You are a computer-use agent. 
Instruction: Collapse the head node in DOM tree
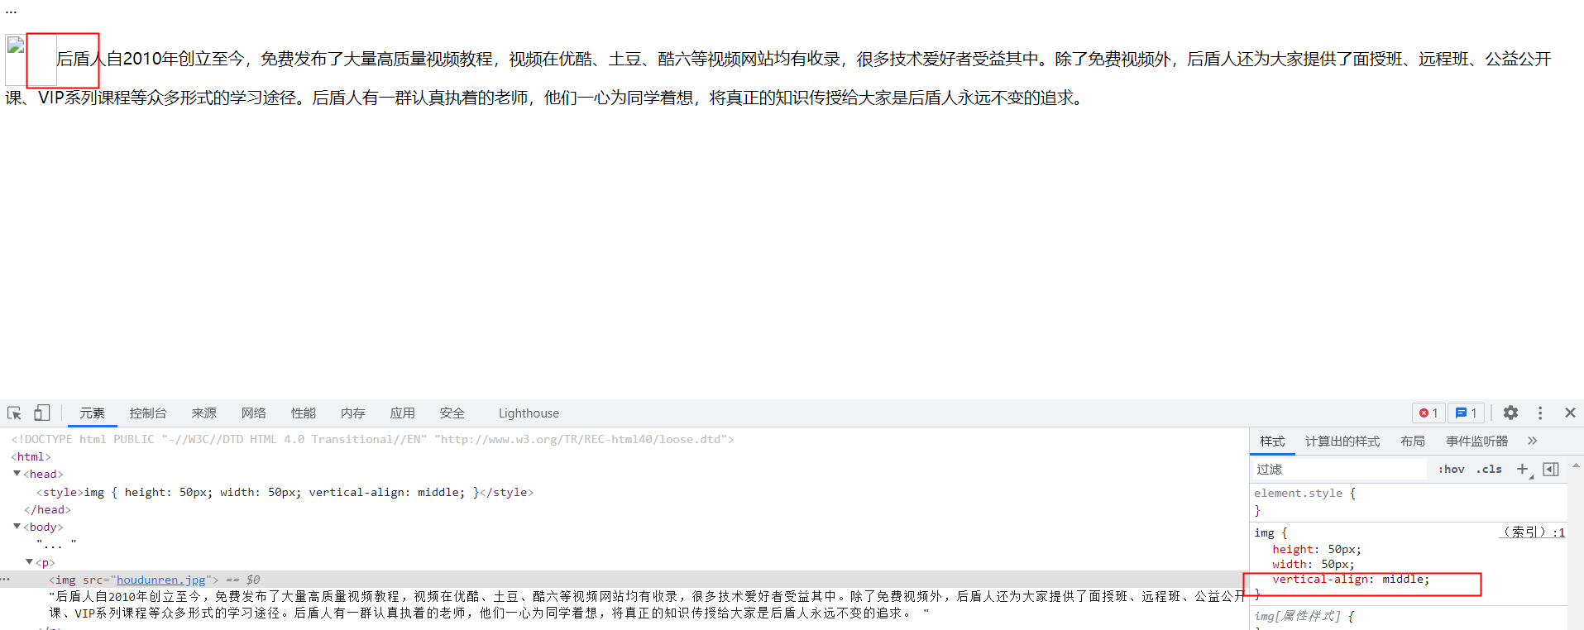[x=17, y=474]
